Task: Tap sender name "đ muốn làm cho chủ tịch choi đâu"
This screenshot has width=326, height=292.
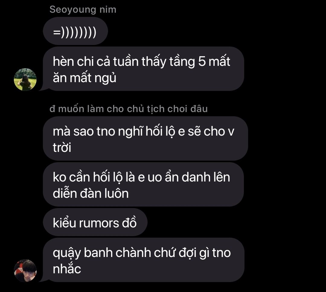Action: (x=129, y=109)
